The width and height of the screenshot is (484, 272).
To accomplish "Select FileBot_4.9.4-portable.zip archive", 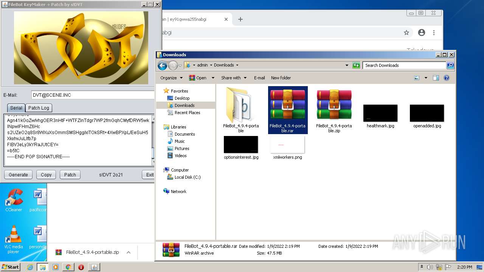I will click(334, 110).
